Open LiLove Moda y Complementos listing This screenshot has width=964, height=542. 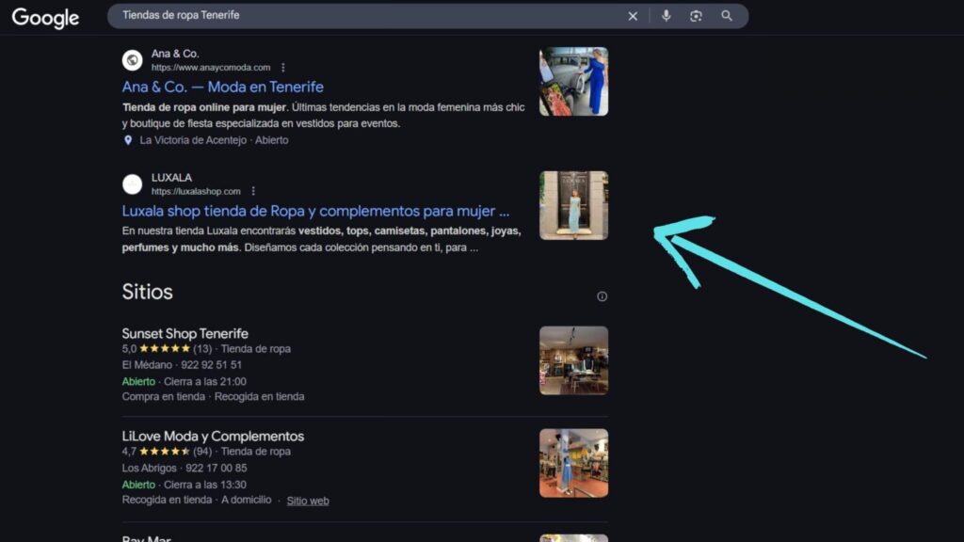(x=213, y=436)
